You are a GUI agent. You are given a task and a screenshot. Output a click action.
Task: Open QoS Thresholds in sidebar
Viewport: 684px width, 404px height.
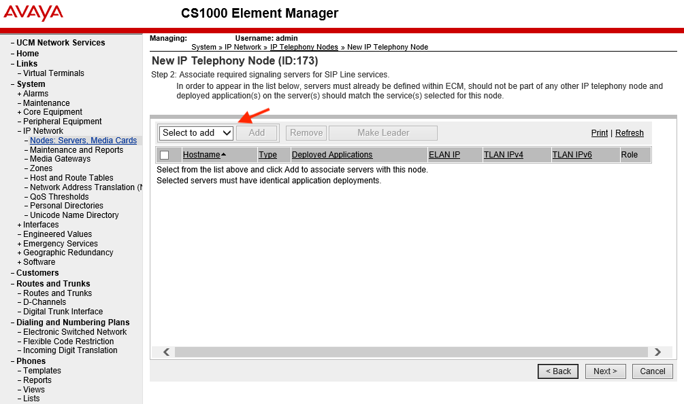click(x=59, y=197)
